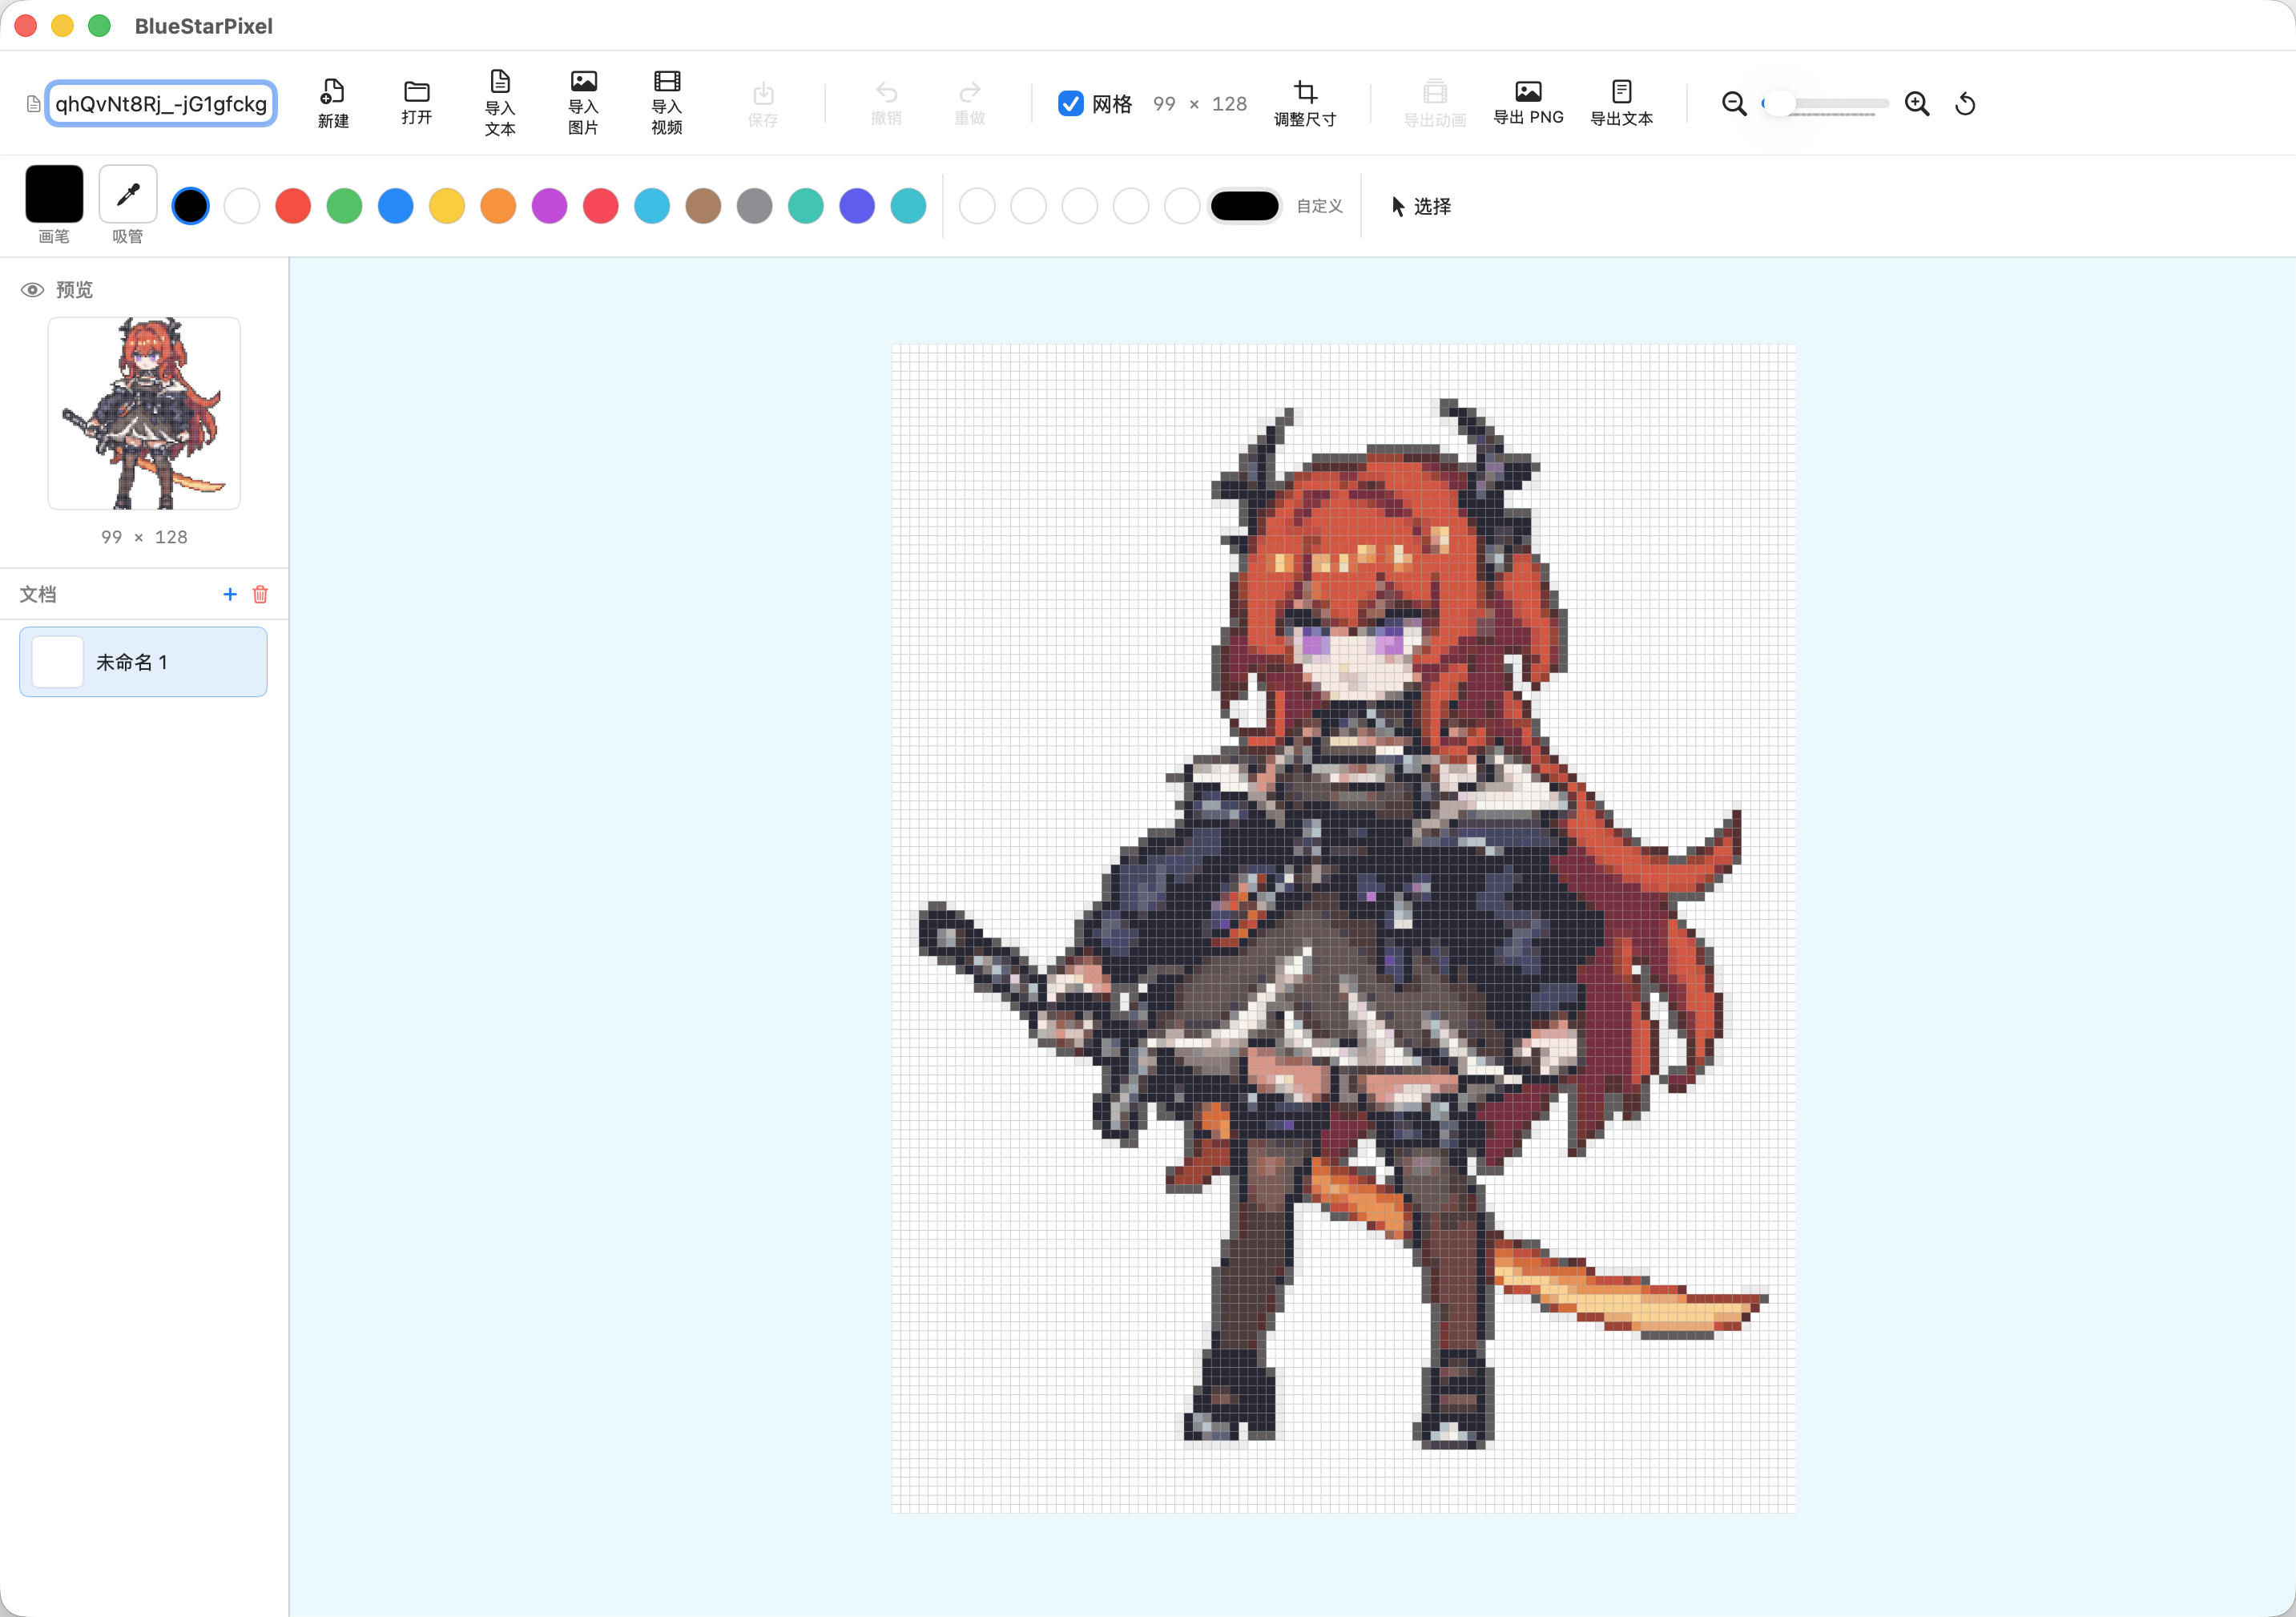
Task: Select the 未命名 1 document row
Action: click(x=143, y=662)
